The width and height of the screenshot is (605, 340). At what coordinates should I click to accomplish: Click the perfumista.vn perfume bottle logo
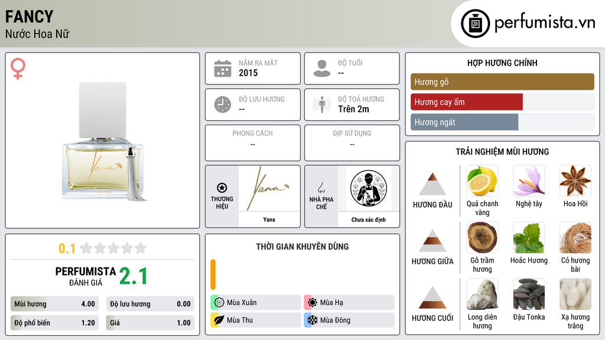pyautogui.click(x=475, y=24)
